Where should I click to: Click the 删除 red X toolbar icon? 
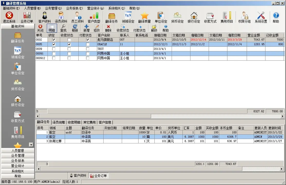(x=108, y=27)
